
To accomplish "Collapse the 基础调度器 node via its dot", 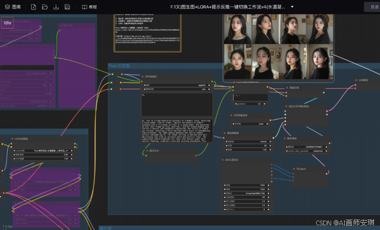I will click(x=224, y=133).
